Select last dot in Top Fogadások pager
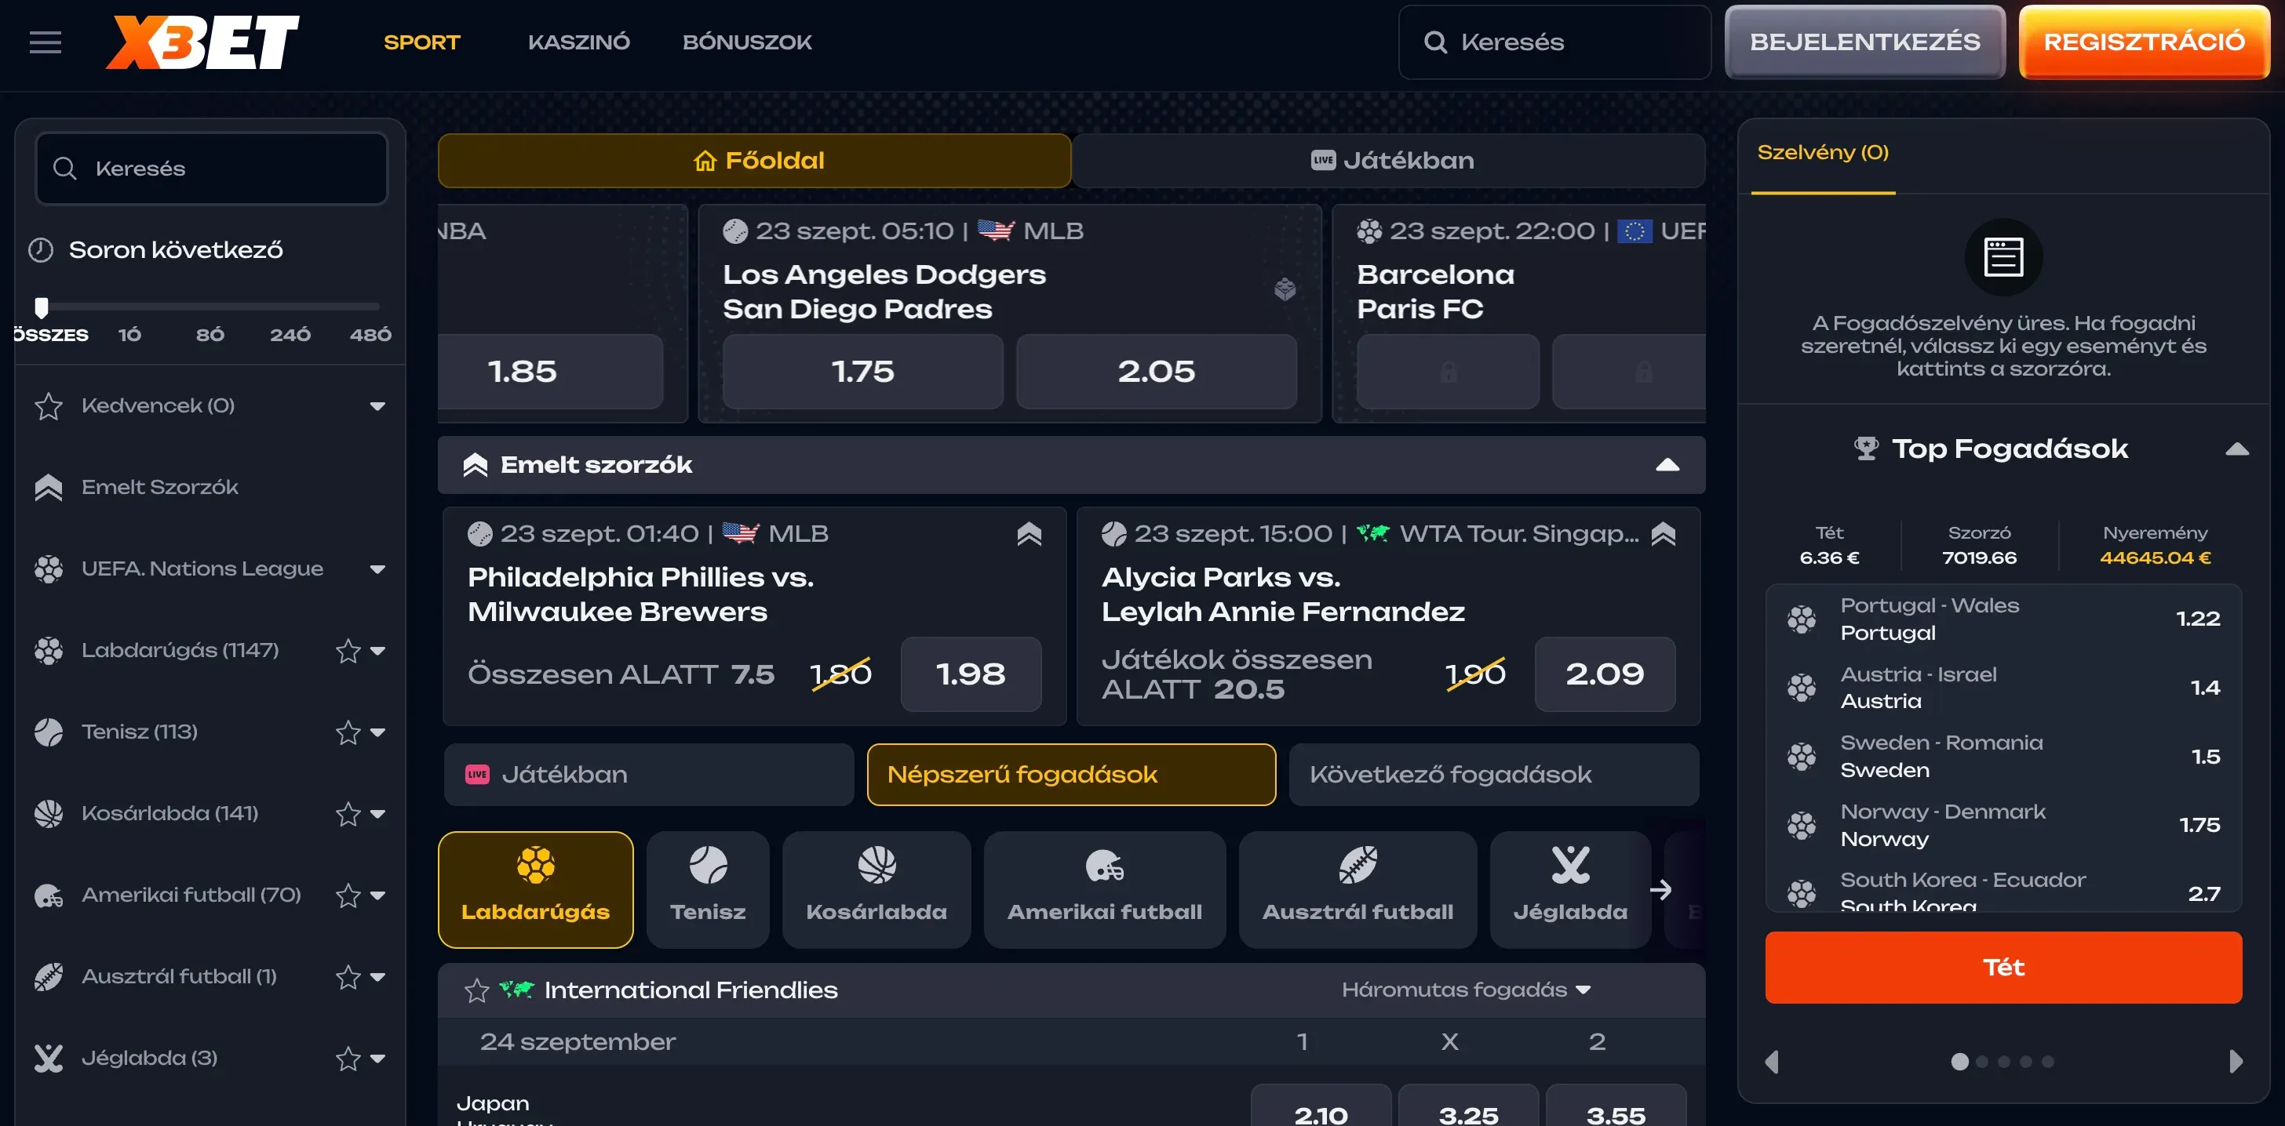 pos(2047,1061)
